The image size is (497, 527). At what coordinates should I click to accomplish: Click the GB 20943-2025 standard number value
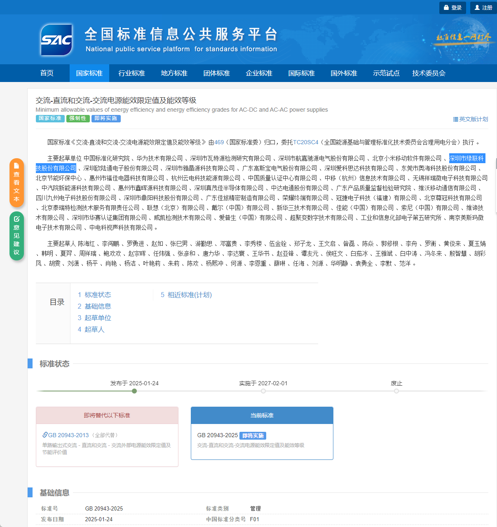tap(104, 508)
